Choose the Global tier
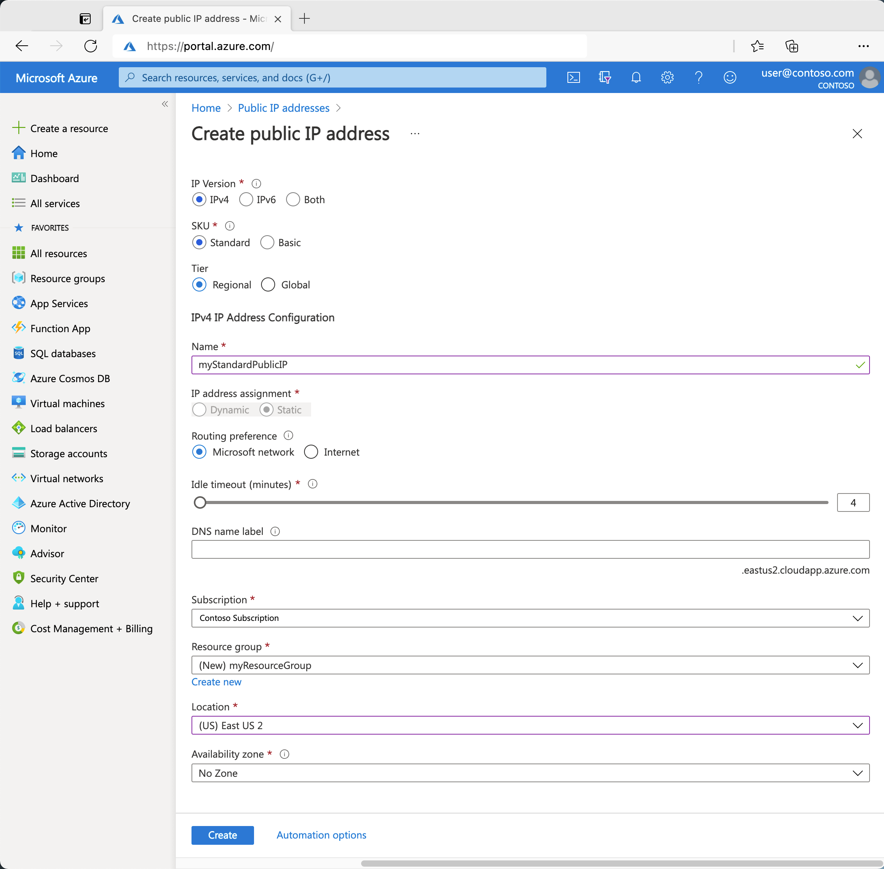The height and width of the screenshot is (869, 884). [268, 285]
